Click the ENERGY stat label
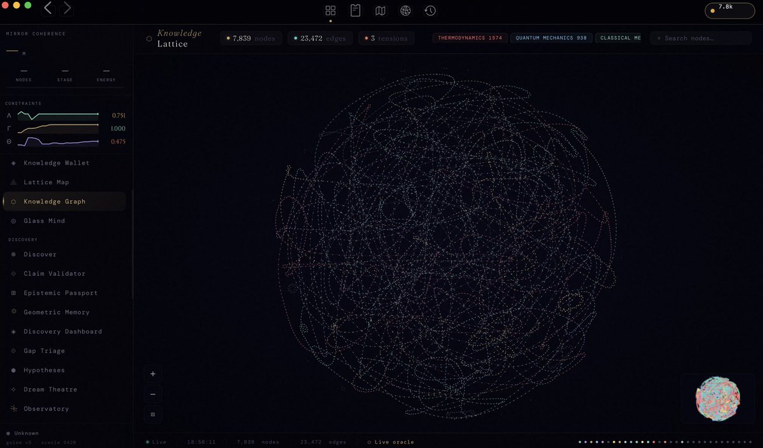This screenshot has height=448, width=763. [106, 79]
